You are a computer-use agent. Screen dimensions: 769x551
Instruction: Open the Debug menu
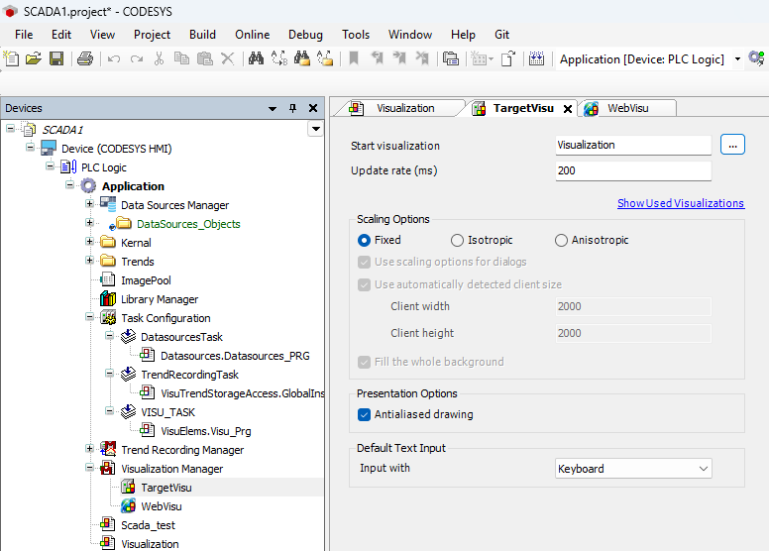click(x=305, y=35)
